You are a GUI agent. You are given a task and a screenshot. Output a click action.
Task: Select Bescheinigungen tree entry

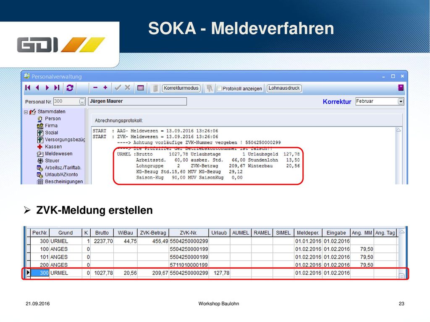(64, 182)
